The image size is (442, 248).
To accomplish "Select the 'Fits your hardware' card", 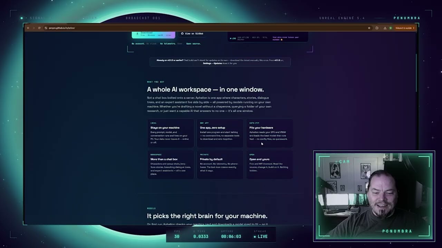I will [x=270, y=133].
